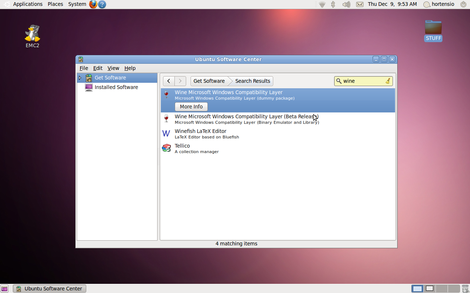Switch to the third workspace

[x=442, y=289]
